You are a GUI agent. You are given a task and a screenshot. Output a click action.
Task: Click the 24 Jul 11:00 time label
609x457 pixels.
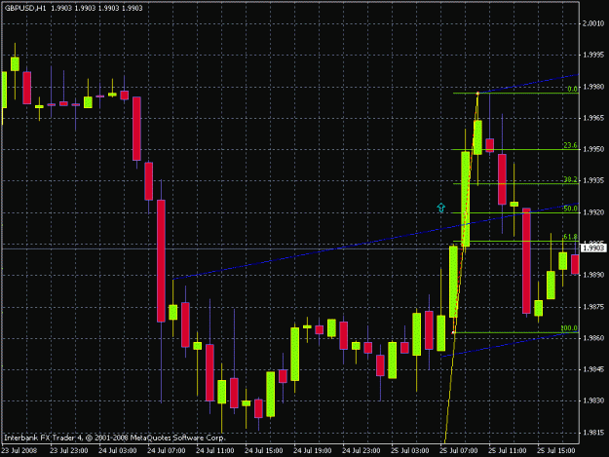214,451
